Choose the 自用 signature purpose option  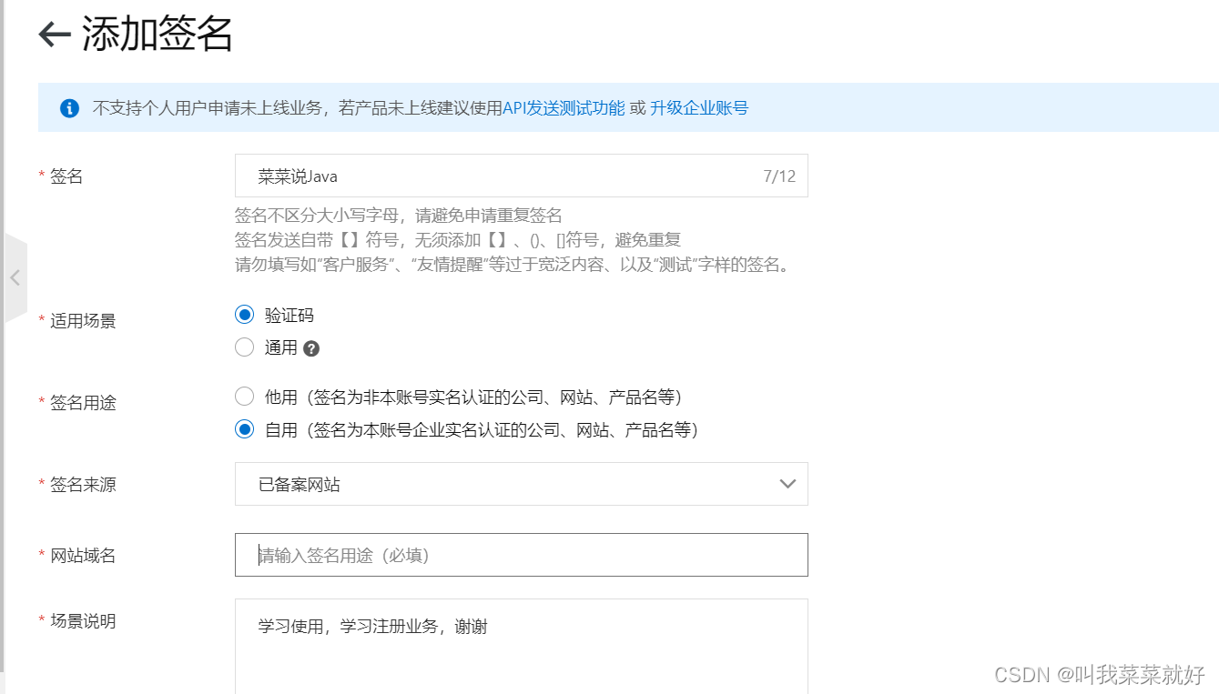tap(244, 429)
